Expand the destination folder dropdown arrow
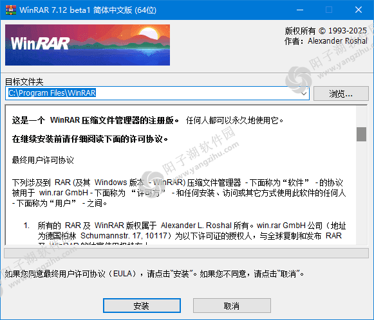Image resolution: width=374 pixels, height=320 pixels. (x=304, y=94)
